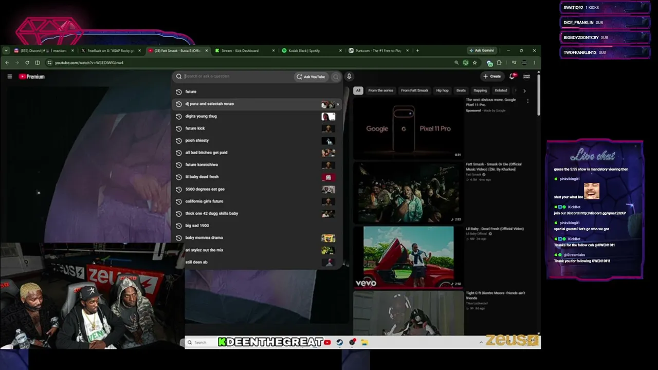The image size is (658, 370).
Task: Reload the page with the refresh icon
Action: pyautogui.click(x=27, y=63)
